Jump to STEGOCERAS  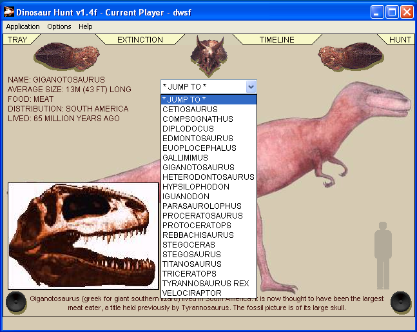[209, 245]
